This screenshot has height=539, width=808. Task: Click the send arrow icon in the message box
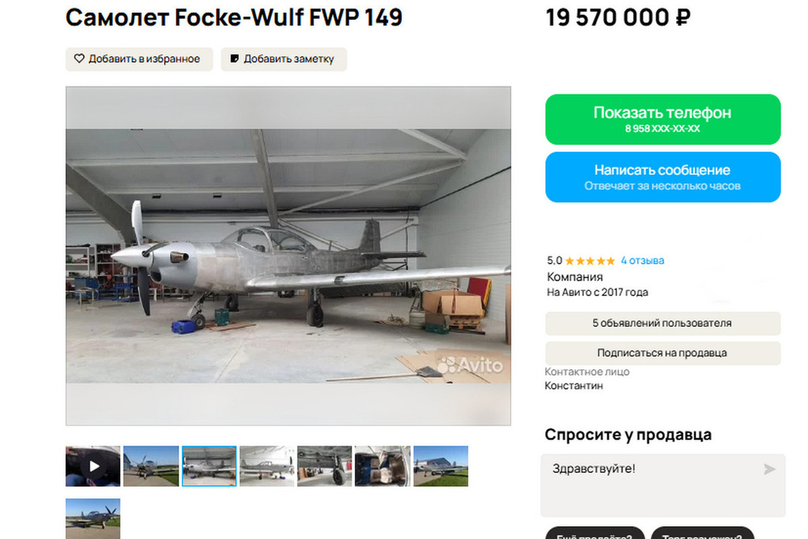click(770, 469)
